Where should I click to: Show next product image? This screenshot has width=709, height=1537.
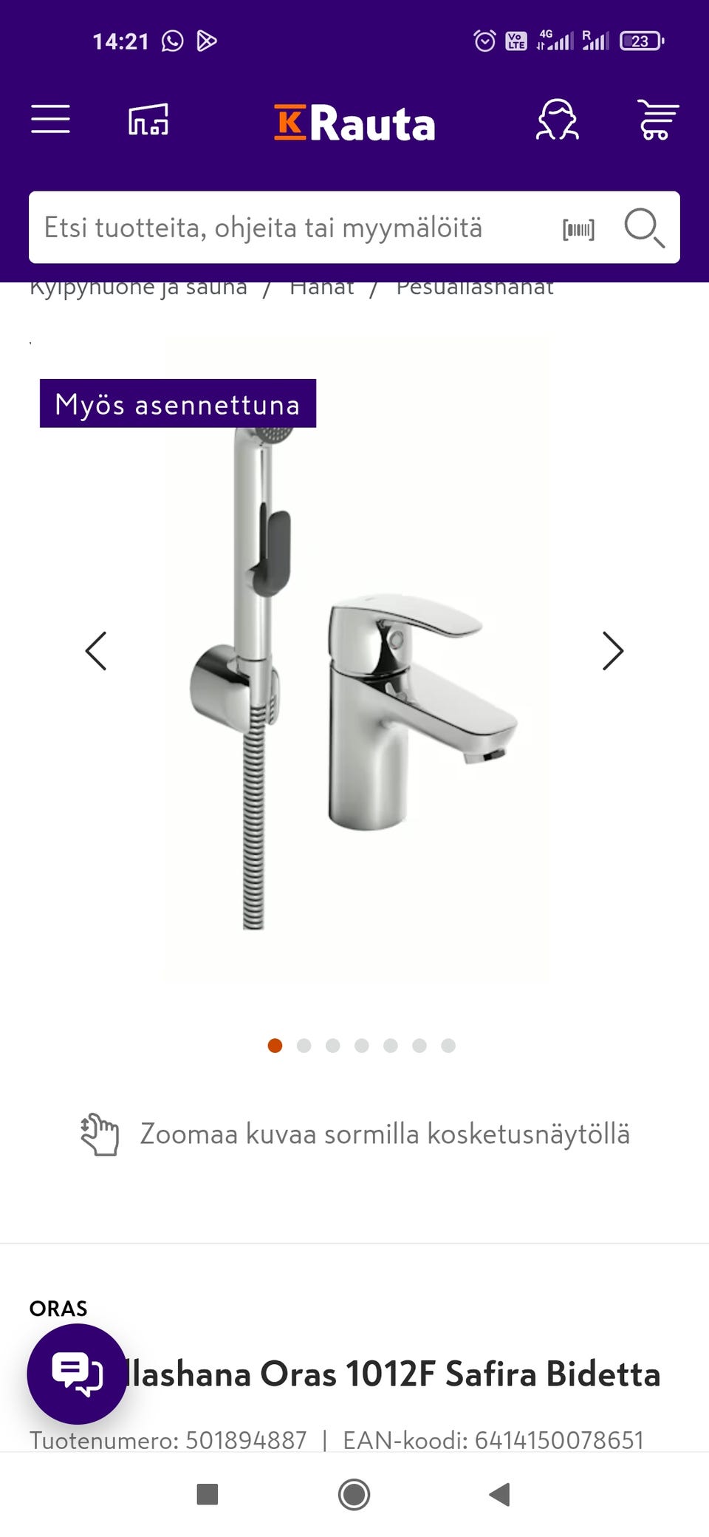coord(613,651)
